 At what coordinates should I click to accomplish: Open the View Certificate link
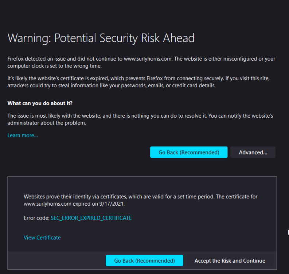[42, 238]
